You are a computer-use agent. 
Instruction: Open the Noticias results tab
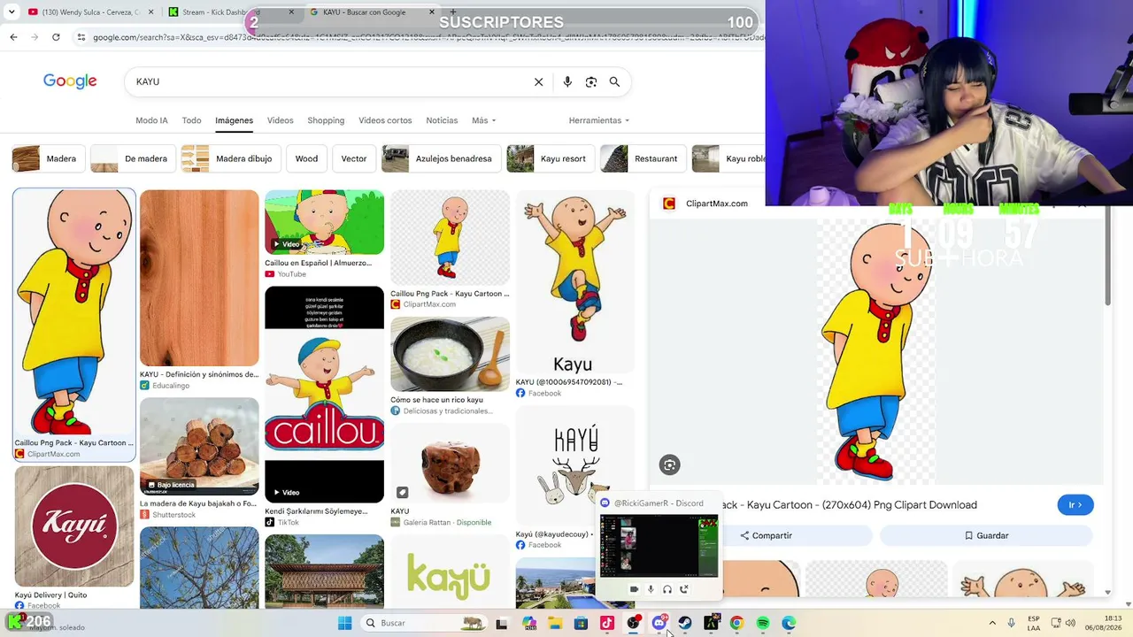coord(442,120)
